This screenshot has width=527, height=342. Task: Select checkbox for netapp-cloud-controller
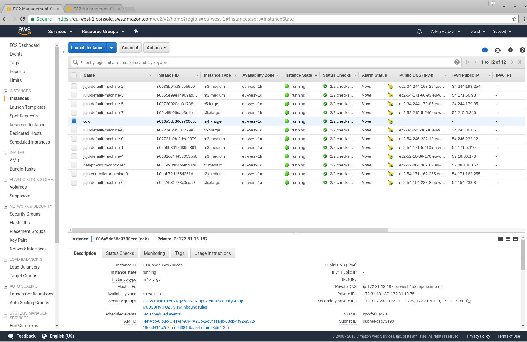[x=74, y=165]
